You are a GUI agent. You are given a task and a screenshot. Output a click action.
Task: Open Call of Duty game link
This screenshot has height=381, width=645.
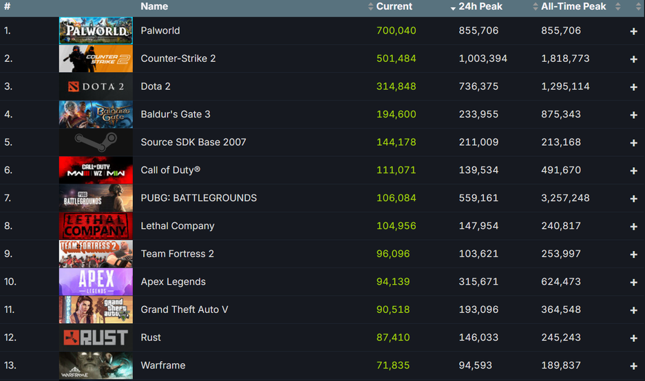170,170
